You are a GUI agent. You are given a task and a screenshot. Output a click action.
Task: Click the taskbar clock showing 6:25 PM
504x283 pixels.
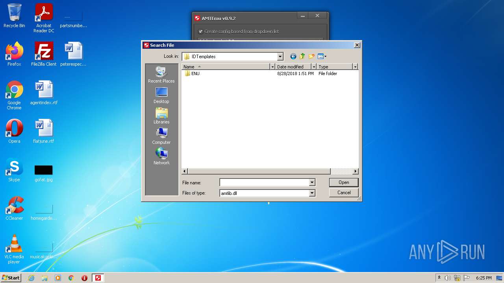484,278
